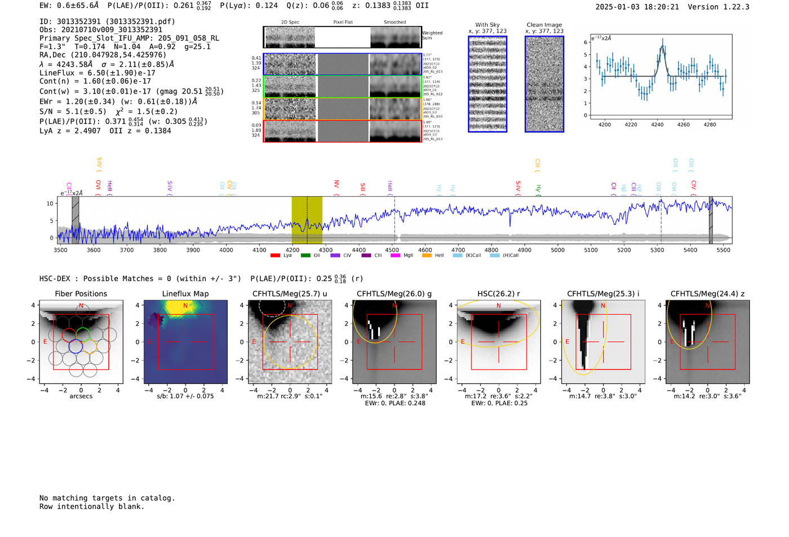Open the HSC(26.2) r cutout
Image resolution: width=789 pixels, height=537 pixels.
click(x=498, y=341)
